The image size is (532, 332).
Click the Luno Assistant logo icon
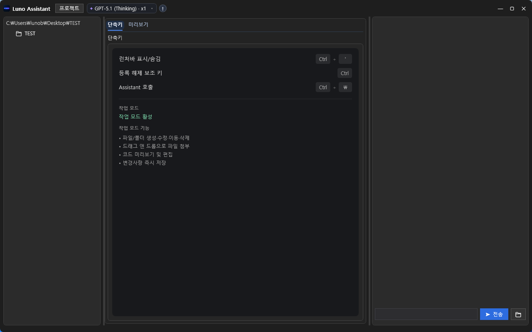tap(6, 8)
